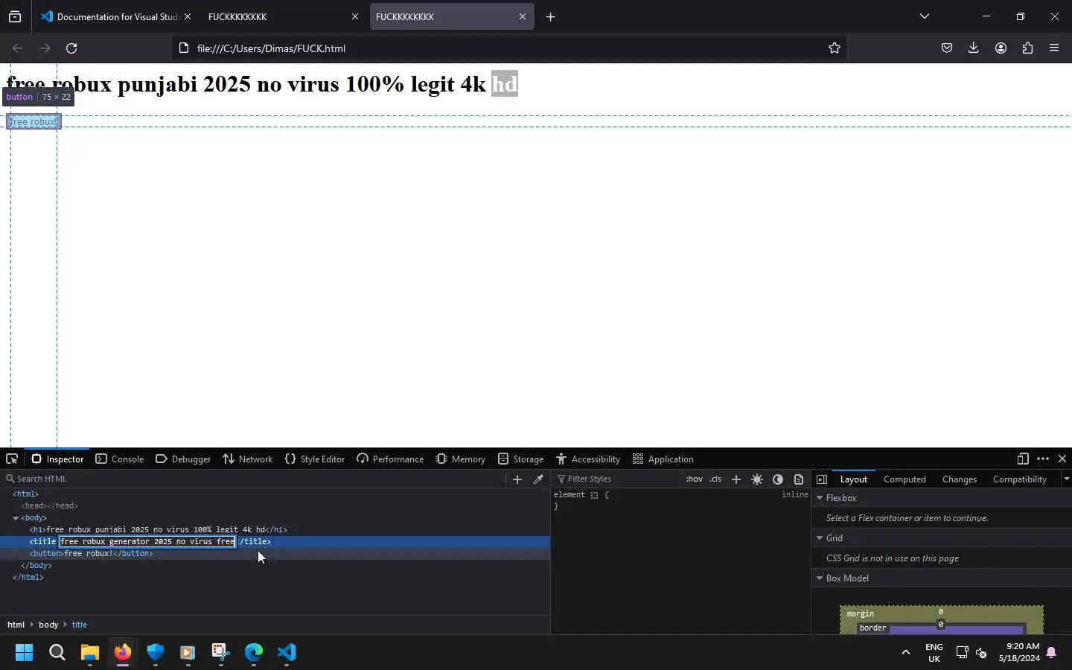Image resolution: width=1072 pixels, height=670 pixels.
Task: Reload the current page
Action: [71, 48]
